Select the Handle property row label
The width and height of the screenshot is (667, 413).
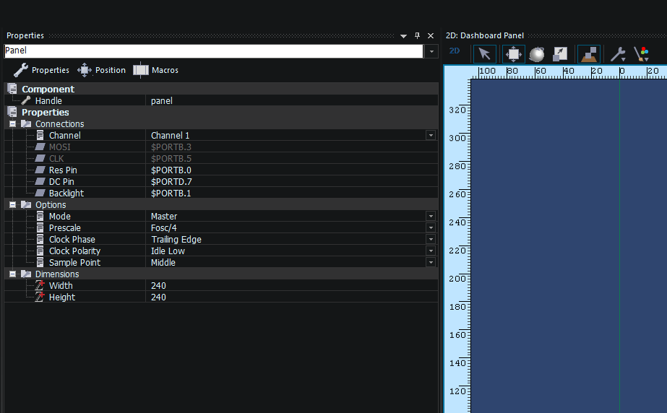pyautogui.click(x=48, y=101)
